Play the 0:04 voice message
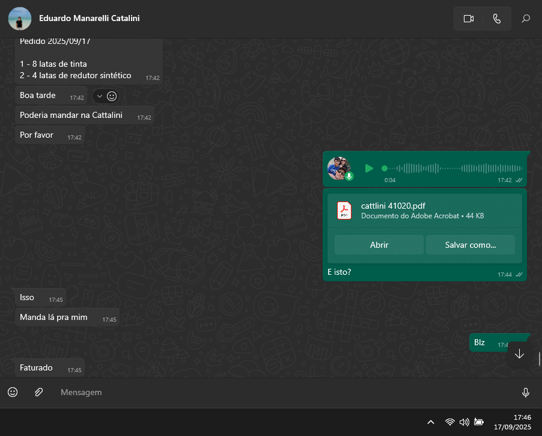This screenshot has height=436, width=542. (x=369, y=168)
